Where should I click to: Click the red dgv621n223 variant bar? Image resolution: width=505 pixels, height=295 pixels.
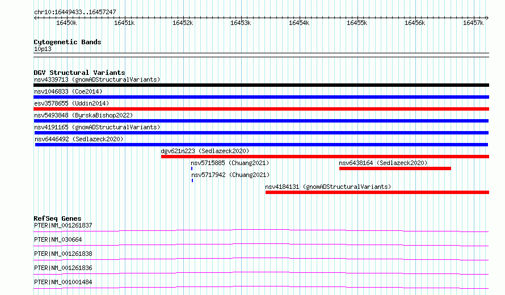(x=325, y=157)
